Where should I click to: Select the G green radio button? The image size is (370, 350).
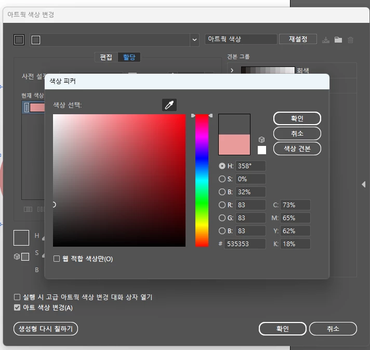click(x=222, y=218)
